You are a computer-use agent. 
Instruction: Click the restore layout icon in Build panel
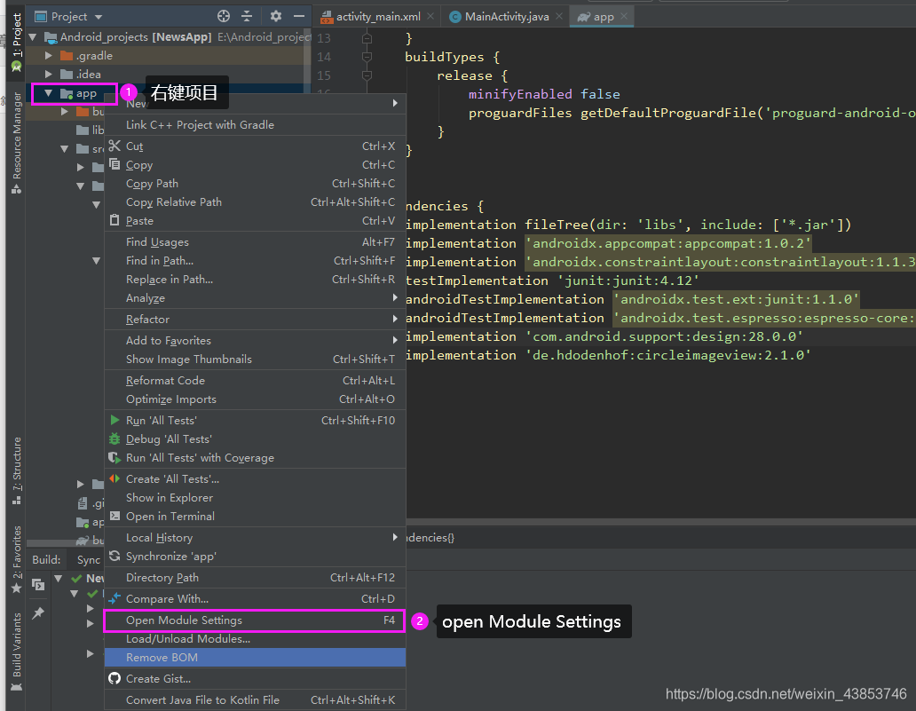[x=38, y=585]
